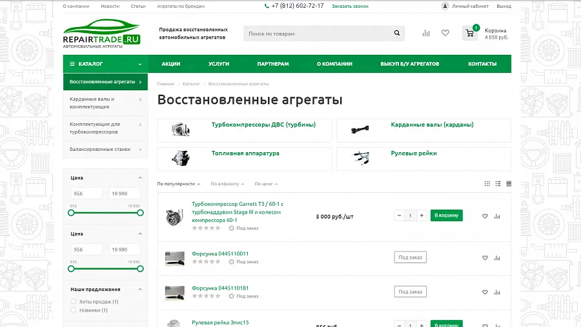581x327 pixels.
Task: Click first Цена slider left handle
Action: click(71, 213)
